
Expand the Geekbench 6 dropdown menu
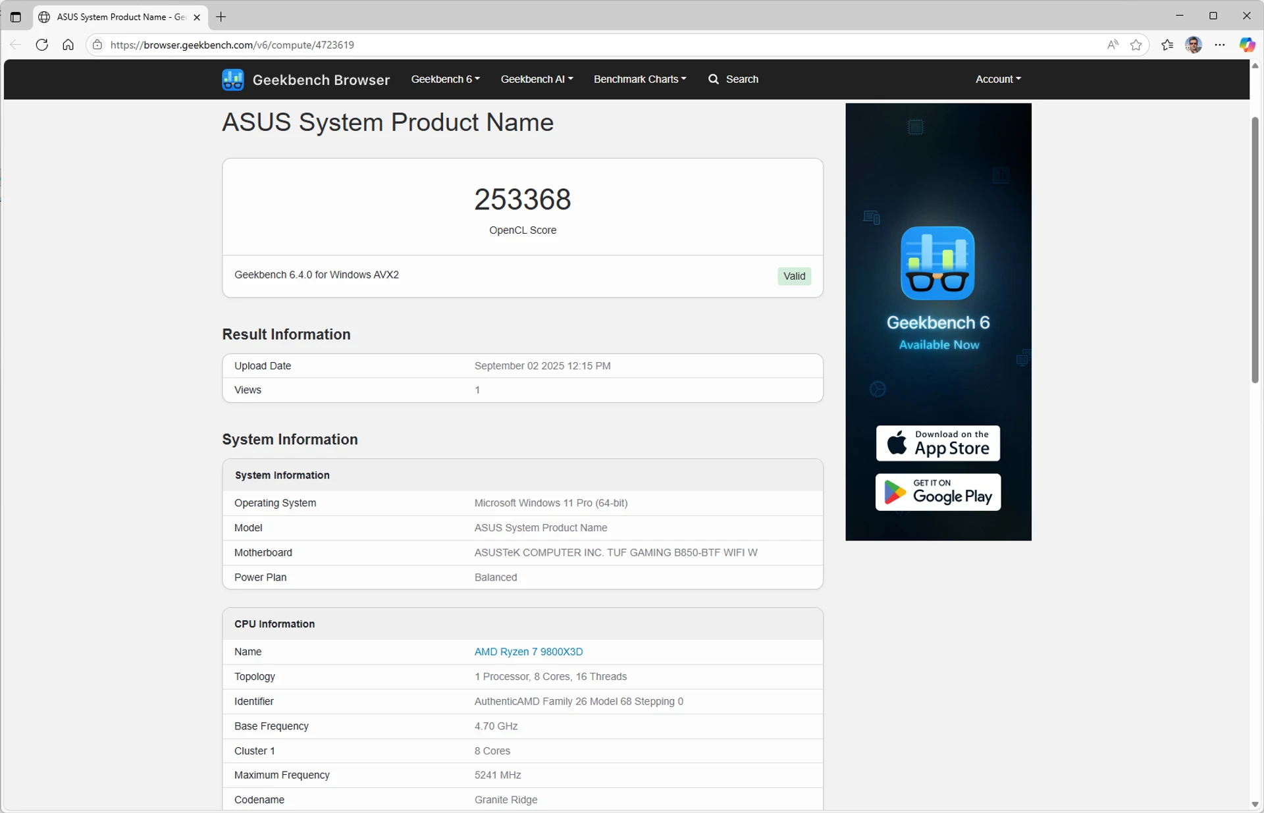click(445, 79)
